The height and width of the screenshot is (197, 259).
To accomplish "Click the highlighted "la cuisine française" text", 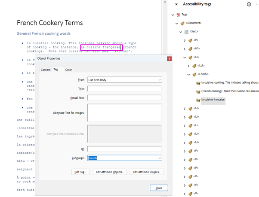I will pyautogui.click(x=102, y=48).
